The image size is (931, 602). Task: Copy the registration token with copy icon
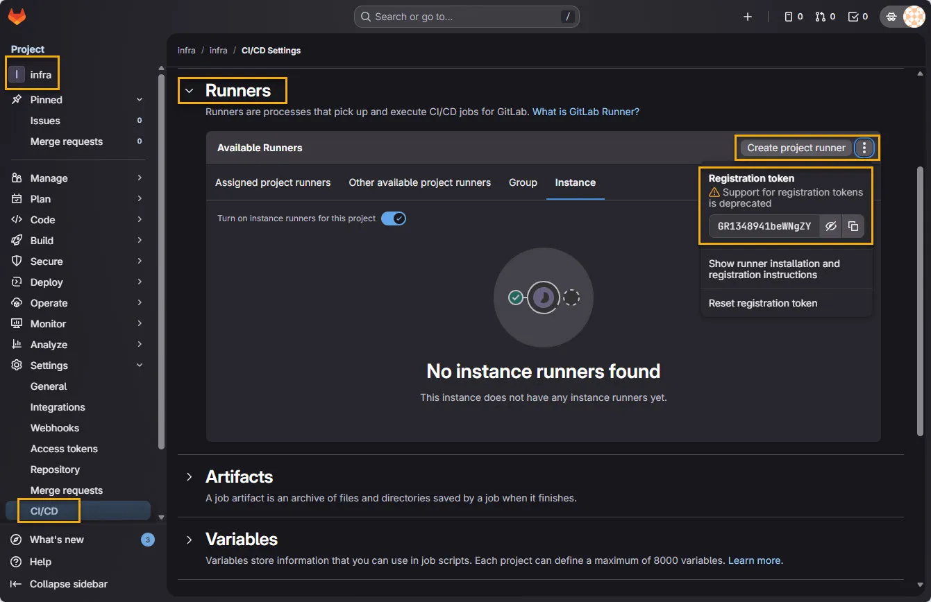853,226
